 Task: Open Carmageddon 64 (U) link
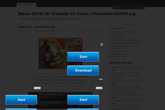pos(121,54)
